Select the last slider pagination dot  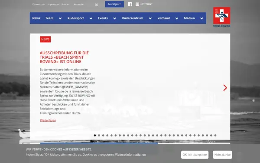[x=215, y=135]
